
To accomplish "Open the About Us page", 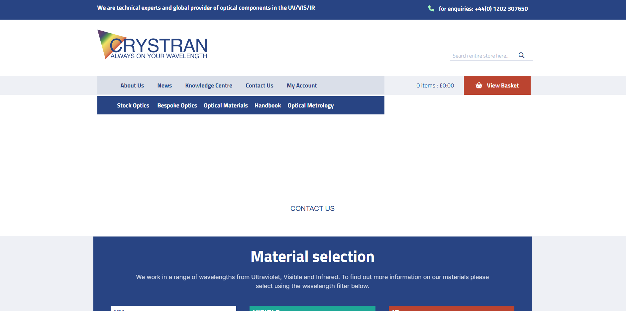I will tap(132, 85).
